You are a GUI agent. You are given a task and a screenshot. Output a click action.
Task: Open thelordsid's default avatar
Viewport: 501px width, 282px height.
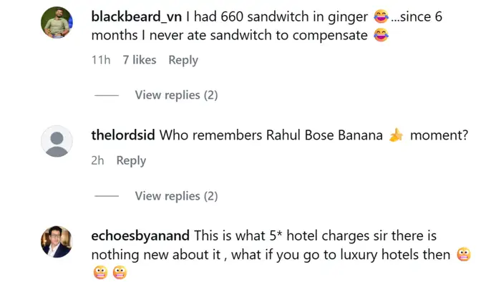[57, 141]
